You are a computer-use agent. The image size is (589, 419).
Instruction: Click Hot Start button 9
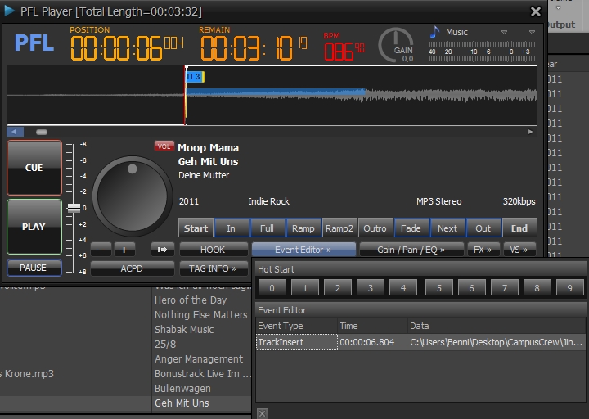570,288
